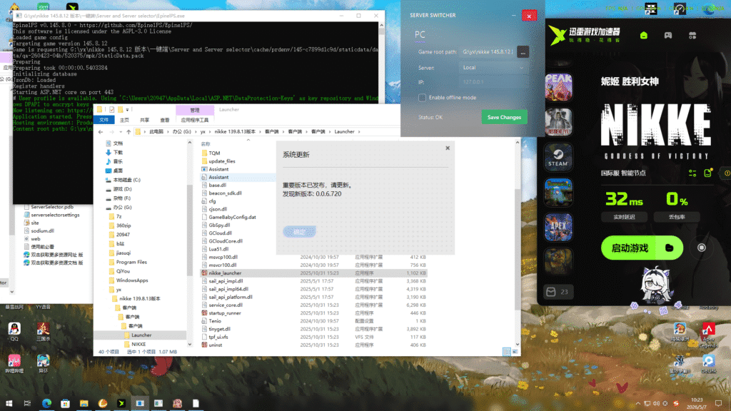Open 三国杀 desktop shortcut
This screenshot has width=731, height=411.
pos(43,332)
